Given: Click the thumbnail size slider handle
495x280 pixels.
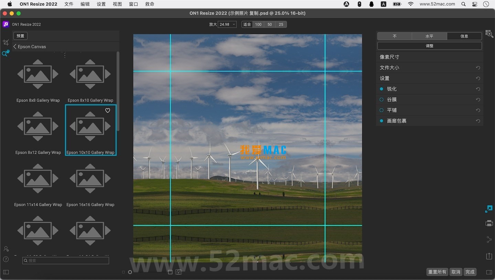Looking at the screenshot, I should 130,272.
